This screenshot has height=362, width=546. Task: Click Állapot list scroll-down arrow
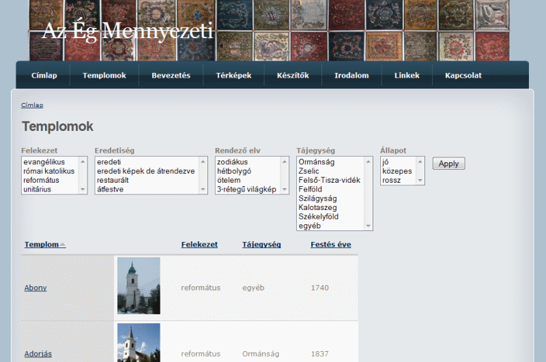420,180
